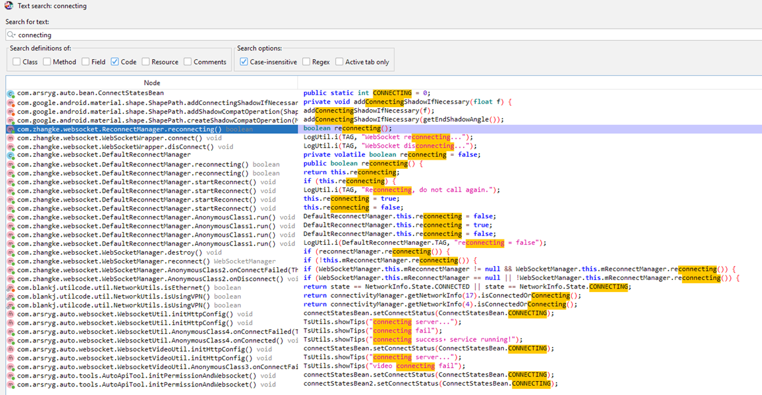Click the Node column header

[152, 82]
